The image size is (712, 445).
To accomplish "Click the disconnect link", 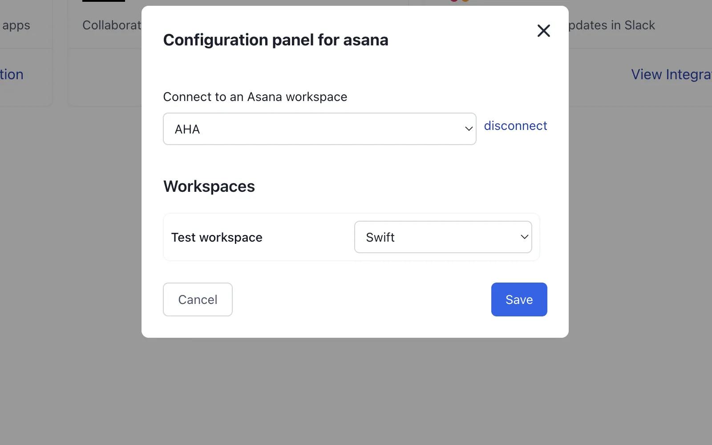I will tap(515, 126).
